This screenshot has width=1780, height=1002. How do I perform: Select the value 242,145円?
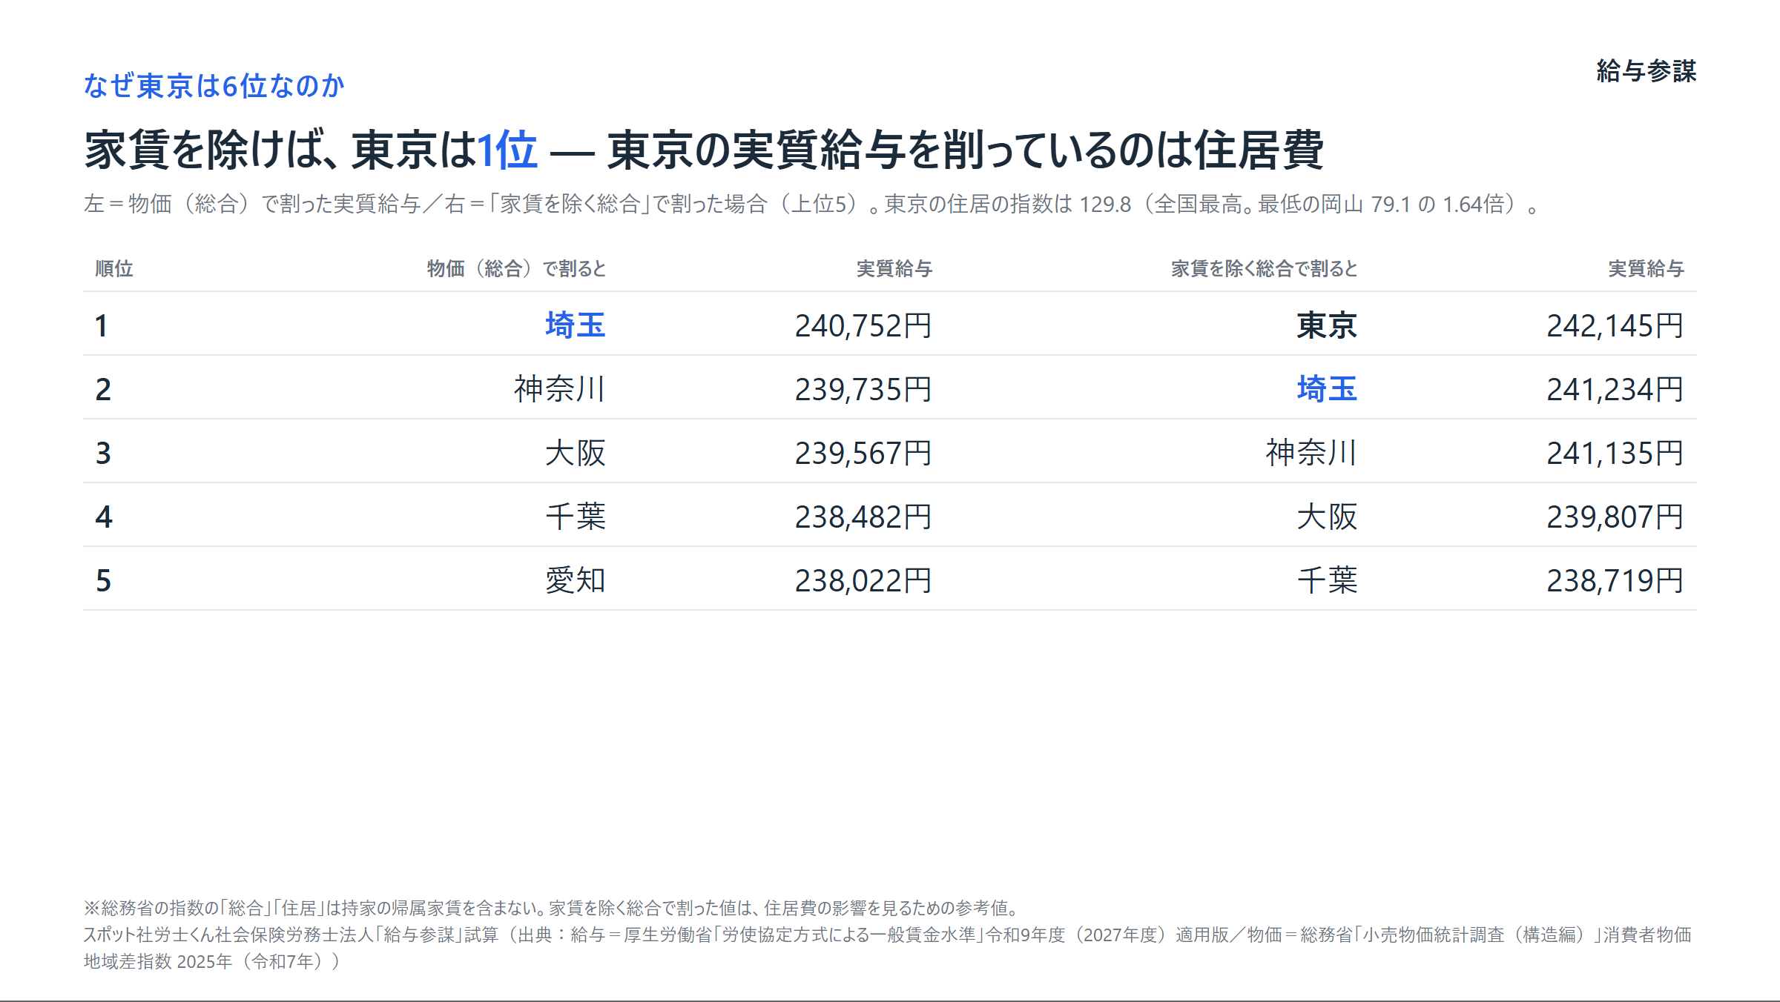1615,325
